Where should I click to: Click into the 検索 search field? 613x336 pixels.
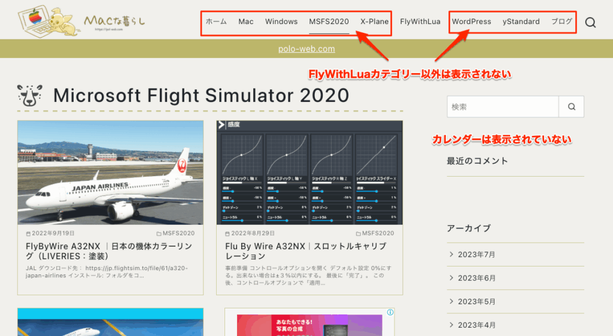[503, 107]
